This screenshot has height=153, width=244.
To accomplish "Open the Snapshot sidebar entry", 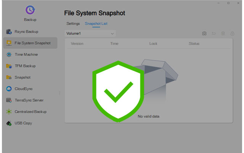I will (30, 77).
